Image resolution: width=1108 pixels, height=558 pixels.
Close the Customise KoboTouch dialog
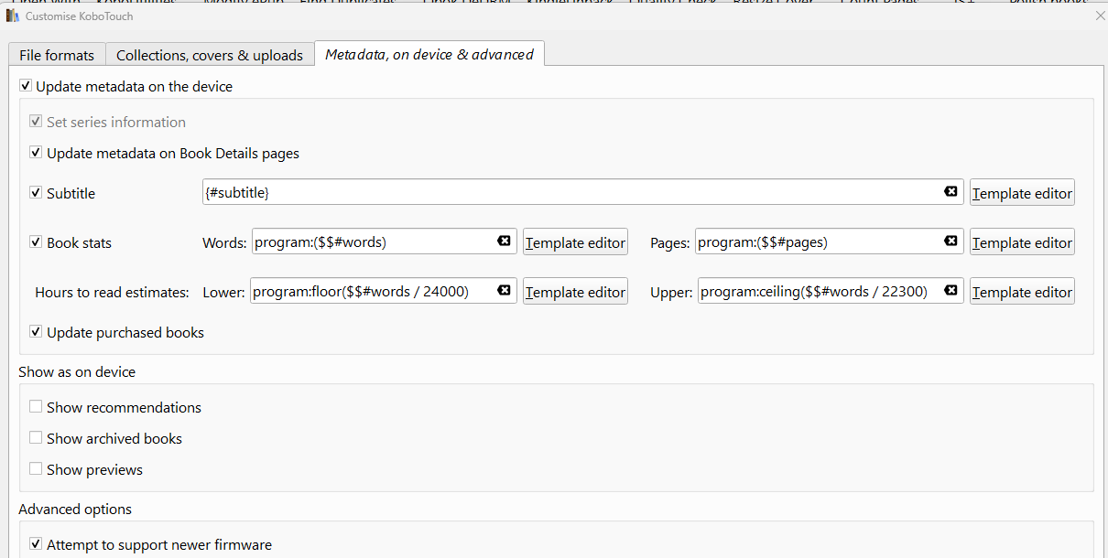[x=1099, y=16]
